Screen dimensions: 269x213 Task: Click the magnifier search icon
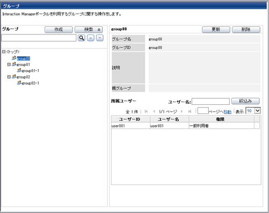[81, 38]
